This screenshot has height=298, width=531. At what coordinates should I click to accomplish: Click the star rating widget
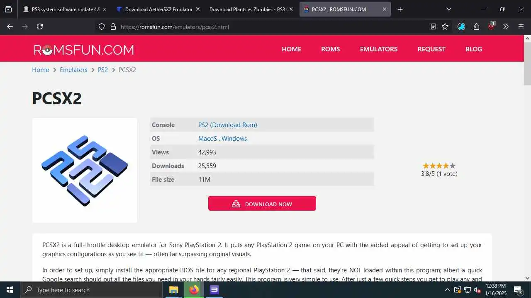point(439,166)
